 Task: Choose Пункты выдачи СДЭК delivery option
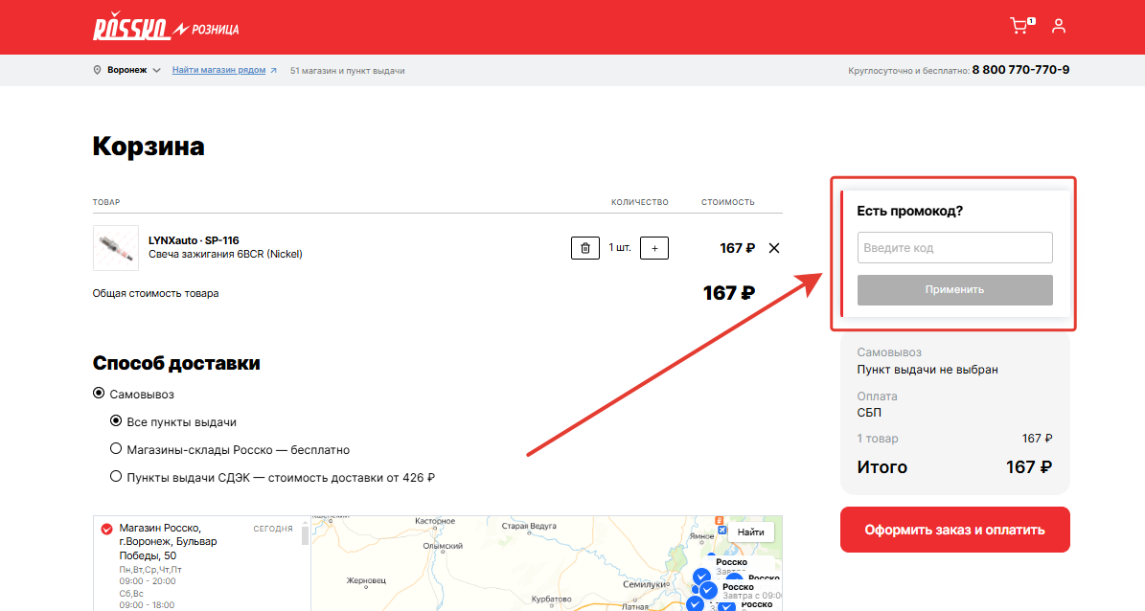click(x=115, y=477)
